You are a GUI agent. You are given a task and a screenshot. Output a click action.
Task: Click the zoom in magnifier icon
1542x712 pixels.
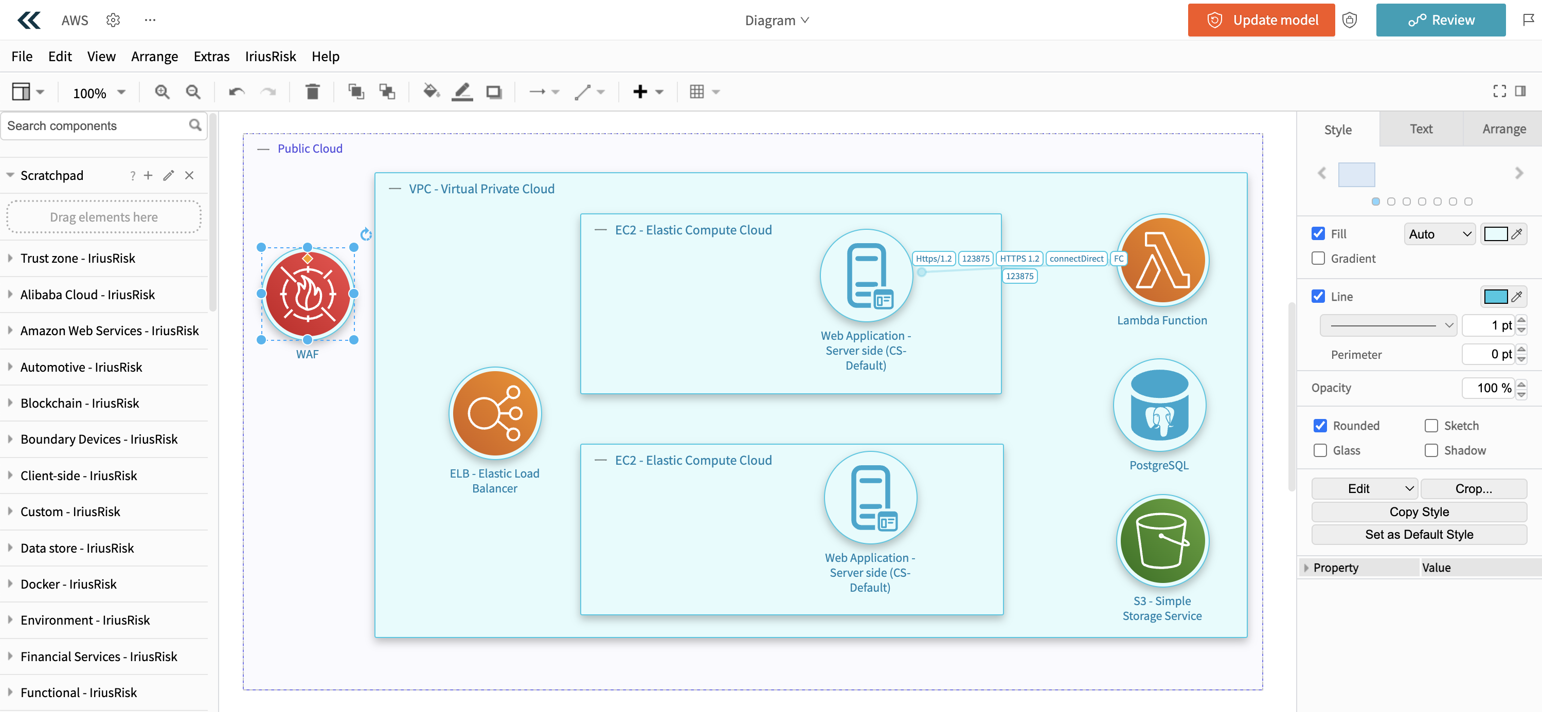tap(162, 92)
